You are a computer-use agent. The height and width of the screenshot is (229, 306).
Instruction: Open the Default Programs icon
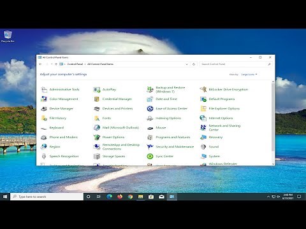pyautogui.click(x=203, y=99)
